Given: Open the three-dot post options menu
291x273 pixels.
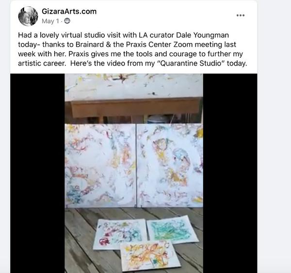Looking at the screenshot, I should [x=241, y=16].
